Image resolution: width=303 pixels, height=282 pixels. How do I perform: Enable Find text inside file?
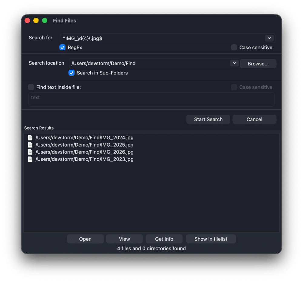[31, 87]
